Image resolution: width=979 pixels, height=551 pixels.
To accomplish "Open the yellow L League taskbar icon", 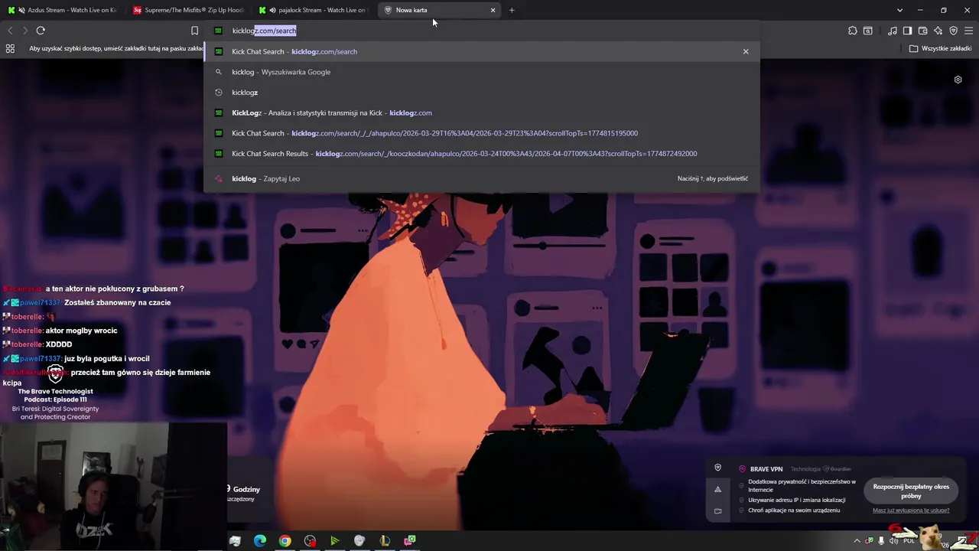I will pyautogui.click(x=385, y=541).
